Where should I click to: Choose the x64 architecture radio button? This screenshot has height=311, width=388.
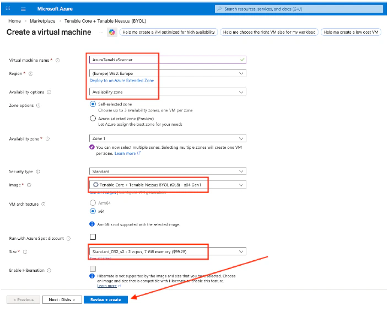93,211
